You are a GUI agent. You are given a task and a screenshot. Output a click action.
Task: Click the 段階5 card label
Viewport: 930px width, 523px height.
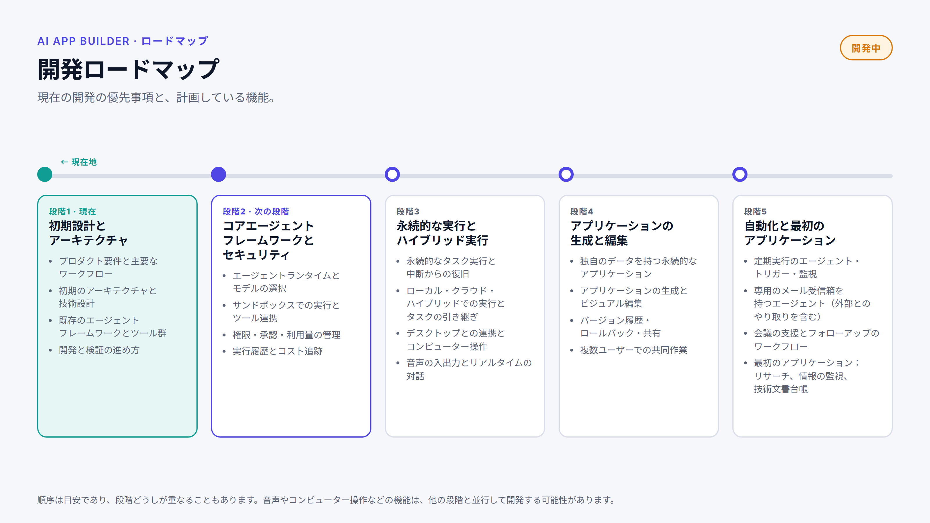pyautogui.click(x=755, y=211)
